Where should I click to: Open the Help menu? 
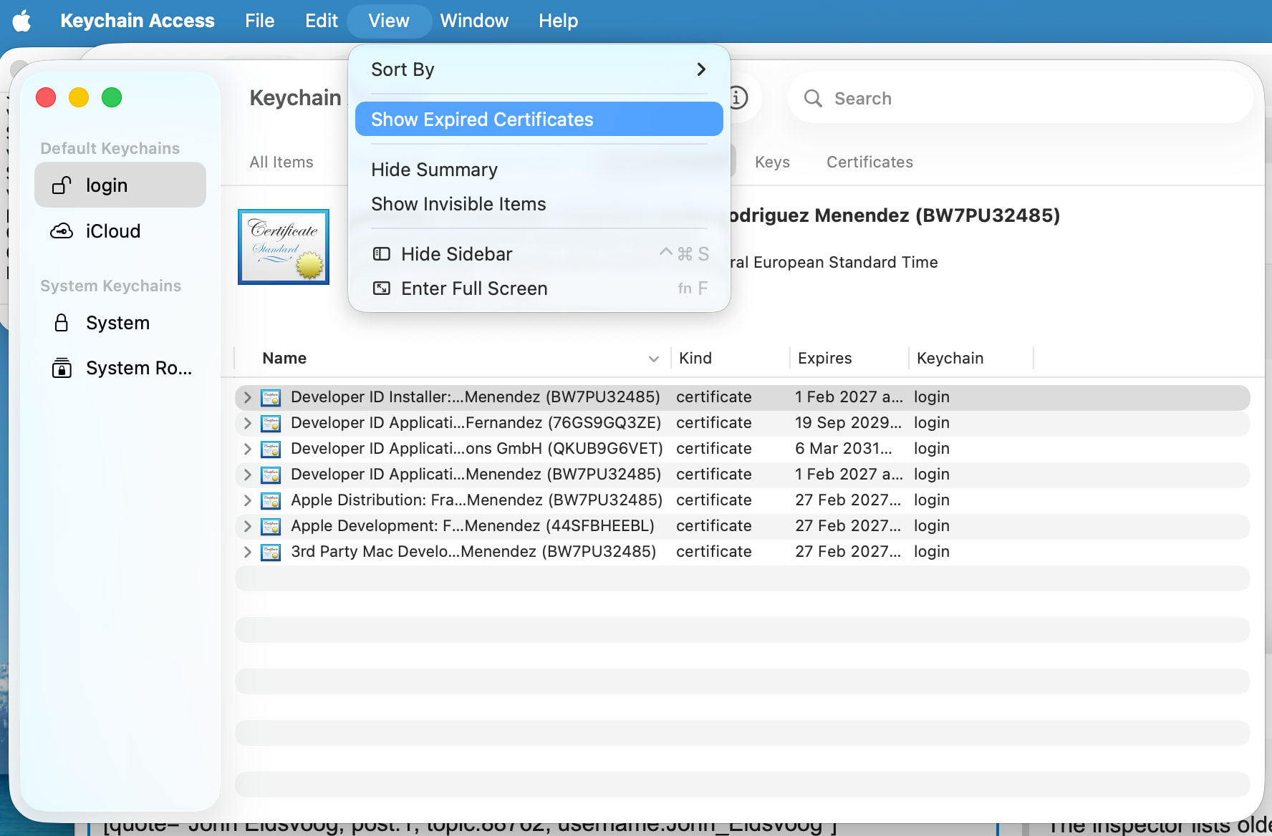pos(558,21)
